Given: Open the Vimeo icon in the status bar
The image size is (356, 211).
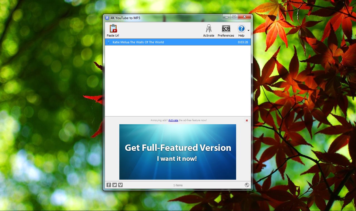Looking at the screenshot, I should 120,185.
